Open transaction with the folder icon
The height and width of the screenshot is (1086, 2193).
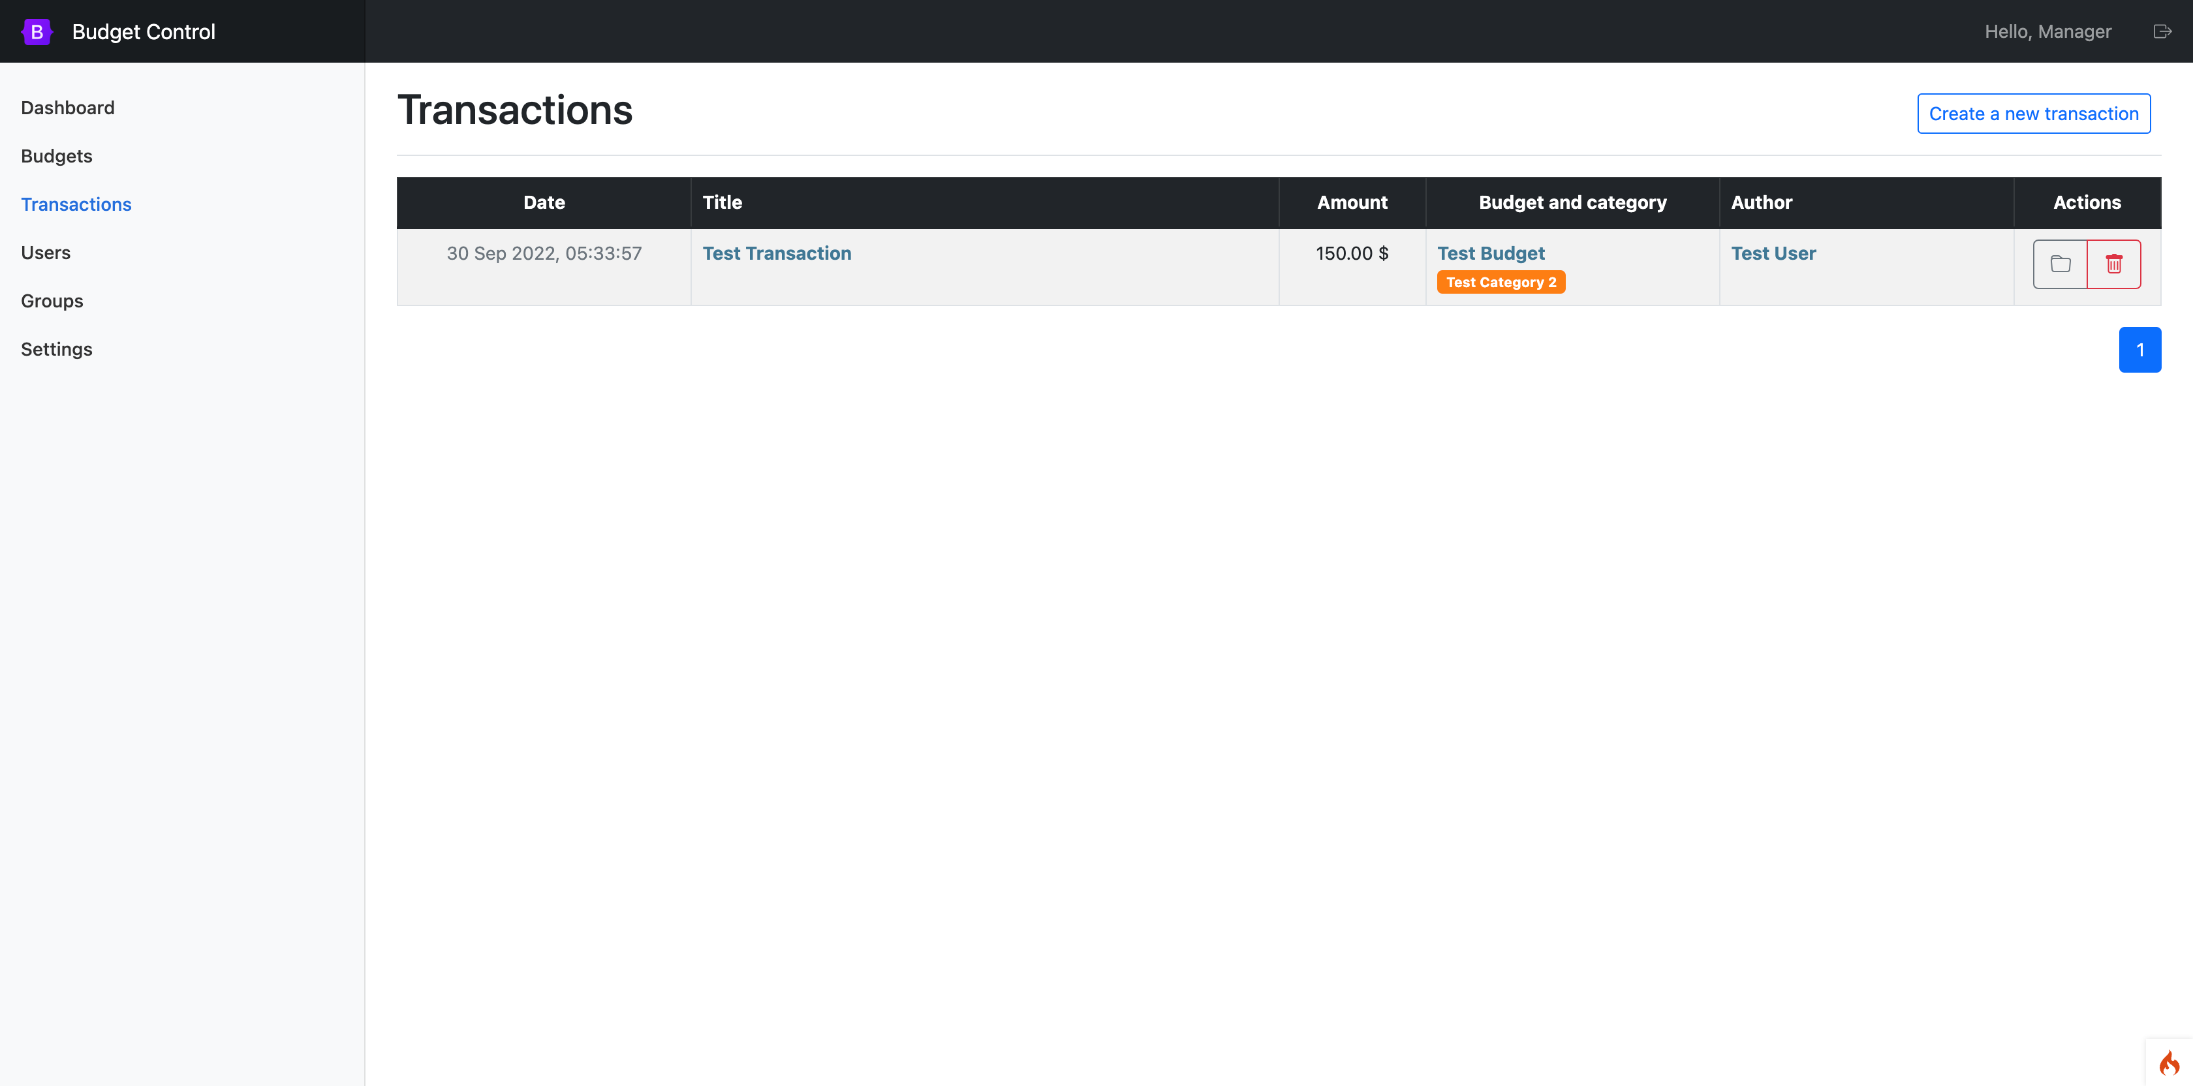coord(2061,264)
